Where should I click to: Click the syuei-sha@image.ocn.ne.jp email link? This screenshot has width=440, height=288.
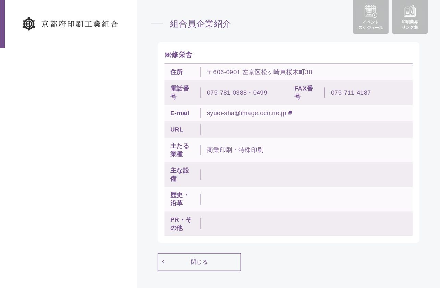coord(246,113)
